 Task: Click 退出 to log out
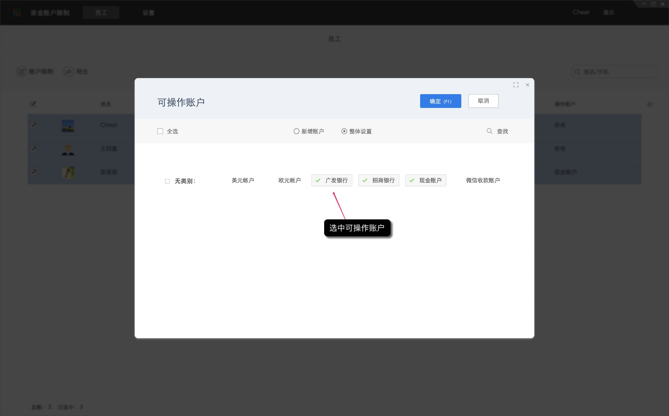pos(609,12)
